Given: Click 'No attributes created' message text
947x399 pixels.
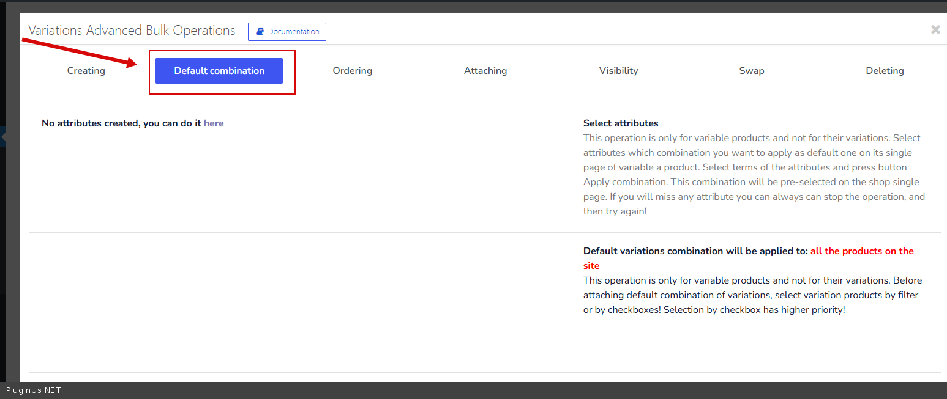Looking at the screenshot, I should click(x=121, y=123).
